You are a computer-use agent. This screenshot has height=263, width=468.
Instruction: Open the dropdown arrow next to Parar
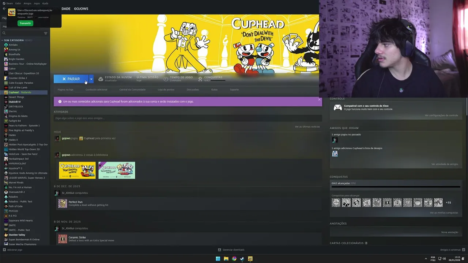[91, 79]
